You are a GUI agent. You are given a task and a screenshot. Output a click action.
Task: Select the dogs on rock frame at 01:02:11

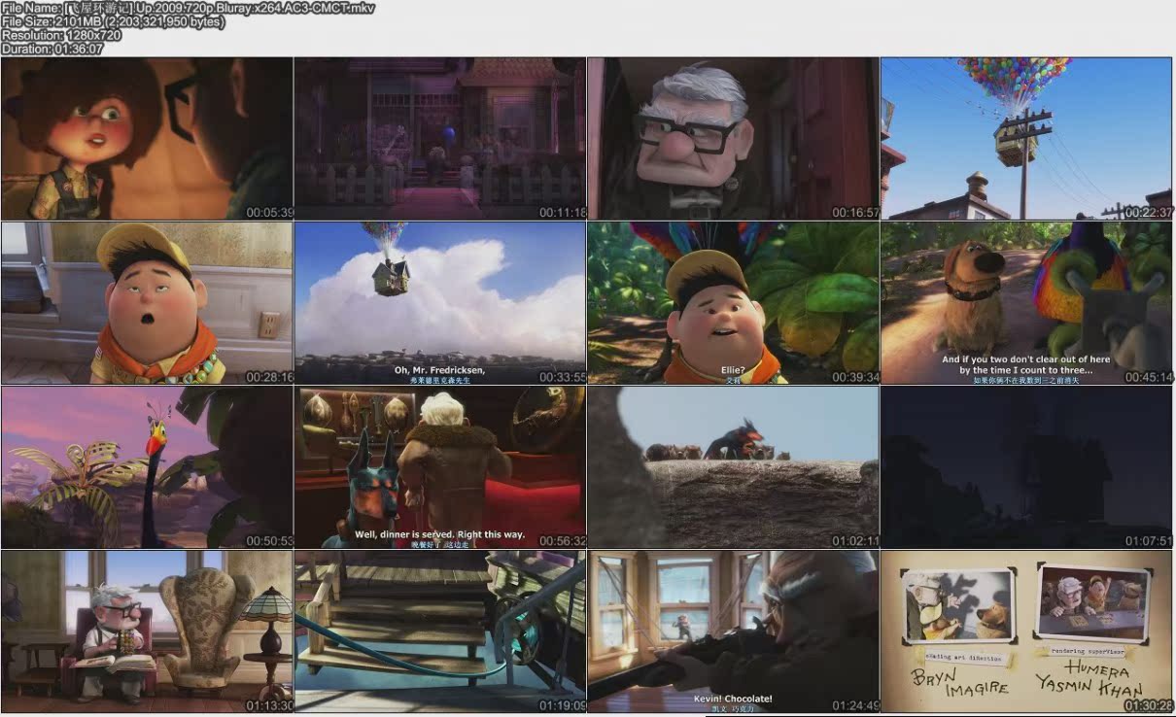coord(734,467)
